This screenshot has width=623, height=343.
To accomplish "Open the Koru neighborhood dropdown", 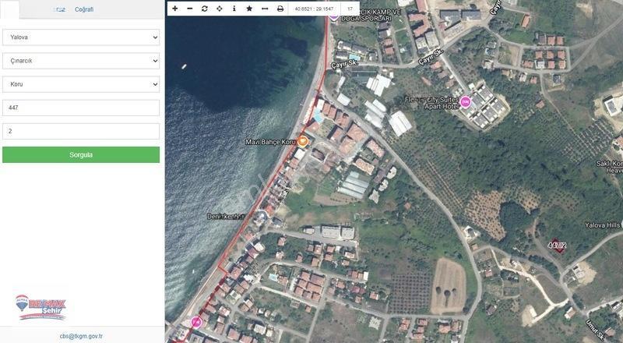I will pos(81,84).
